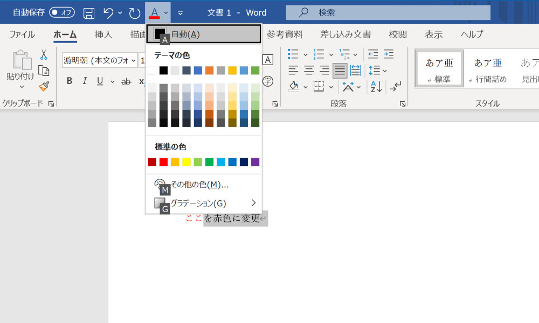The height and width of the screenshot is (323, 539).
Task: Toggle Italic formatting button
Action: pyautogui.click(x=85, y=81)
